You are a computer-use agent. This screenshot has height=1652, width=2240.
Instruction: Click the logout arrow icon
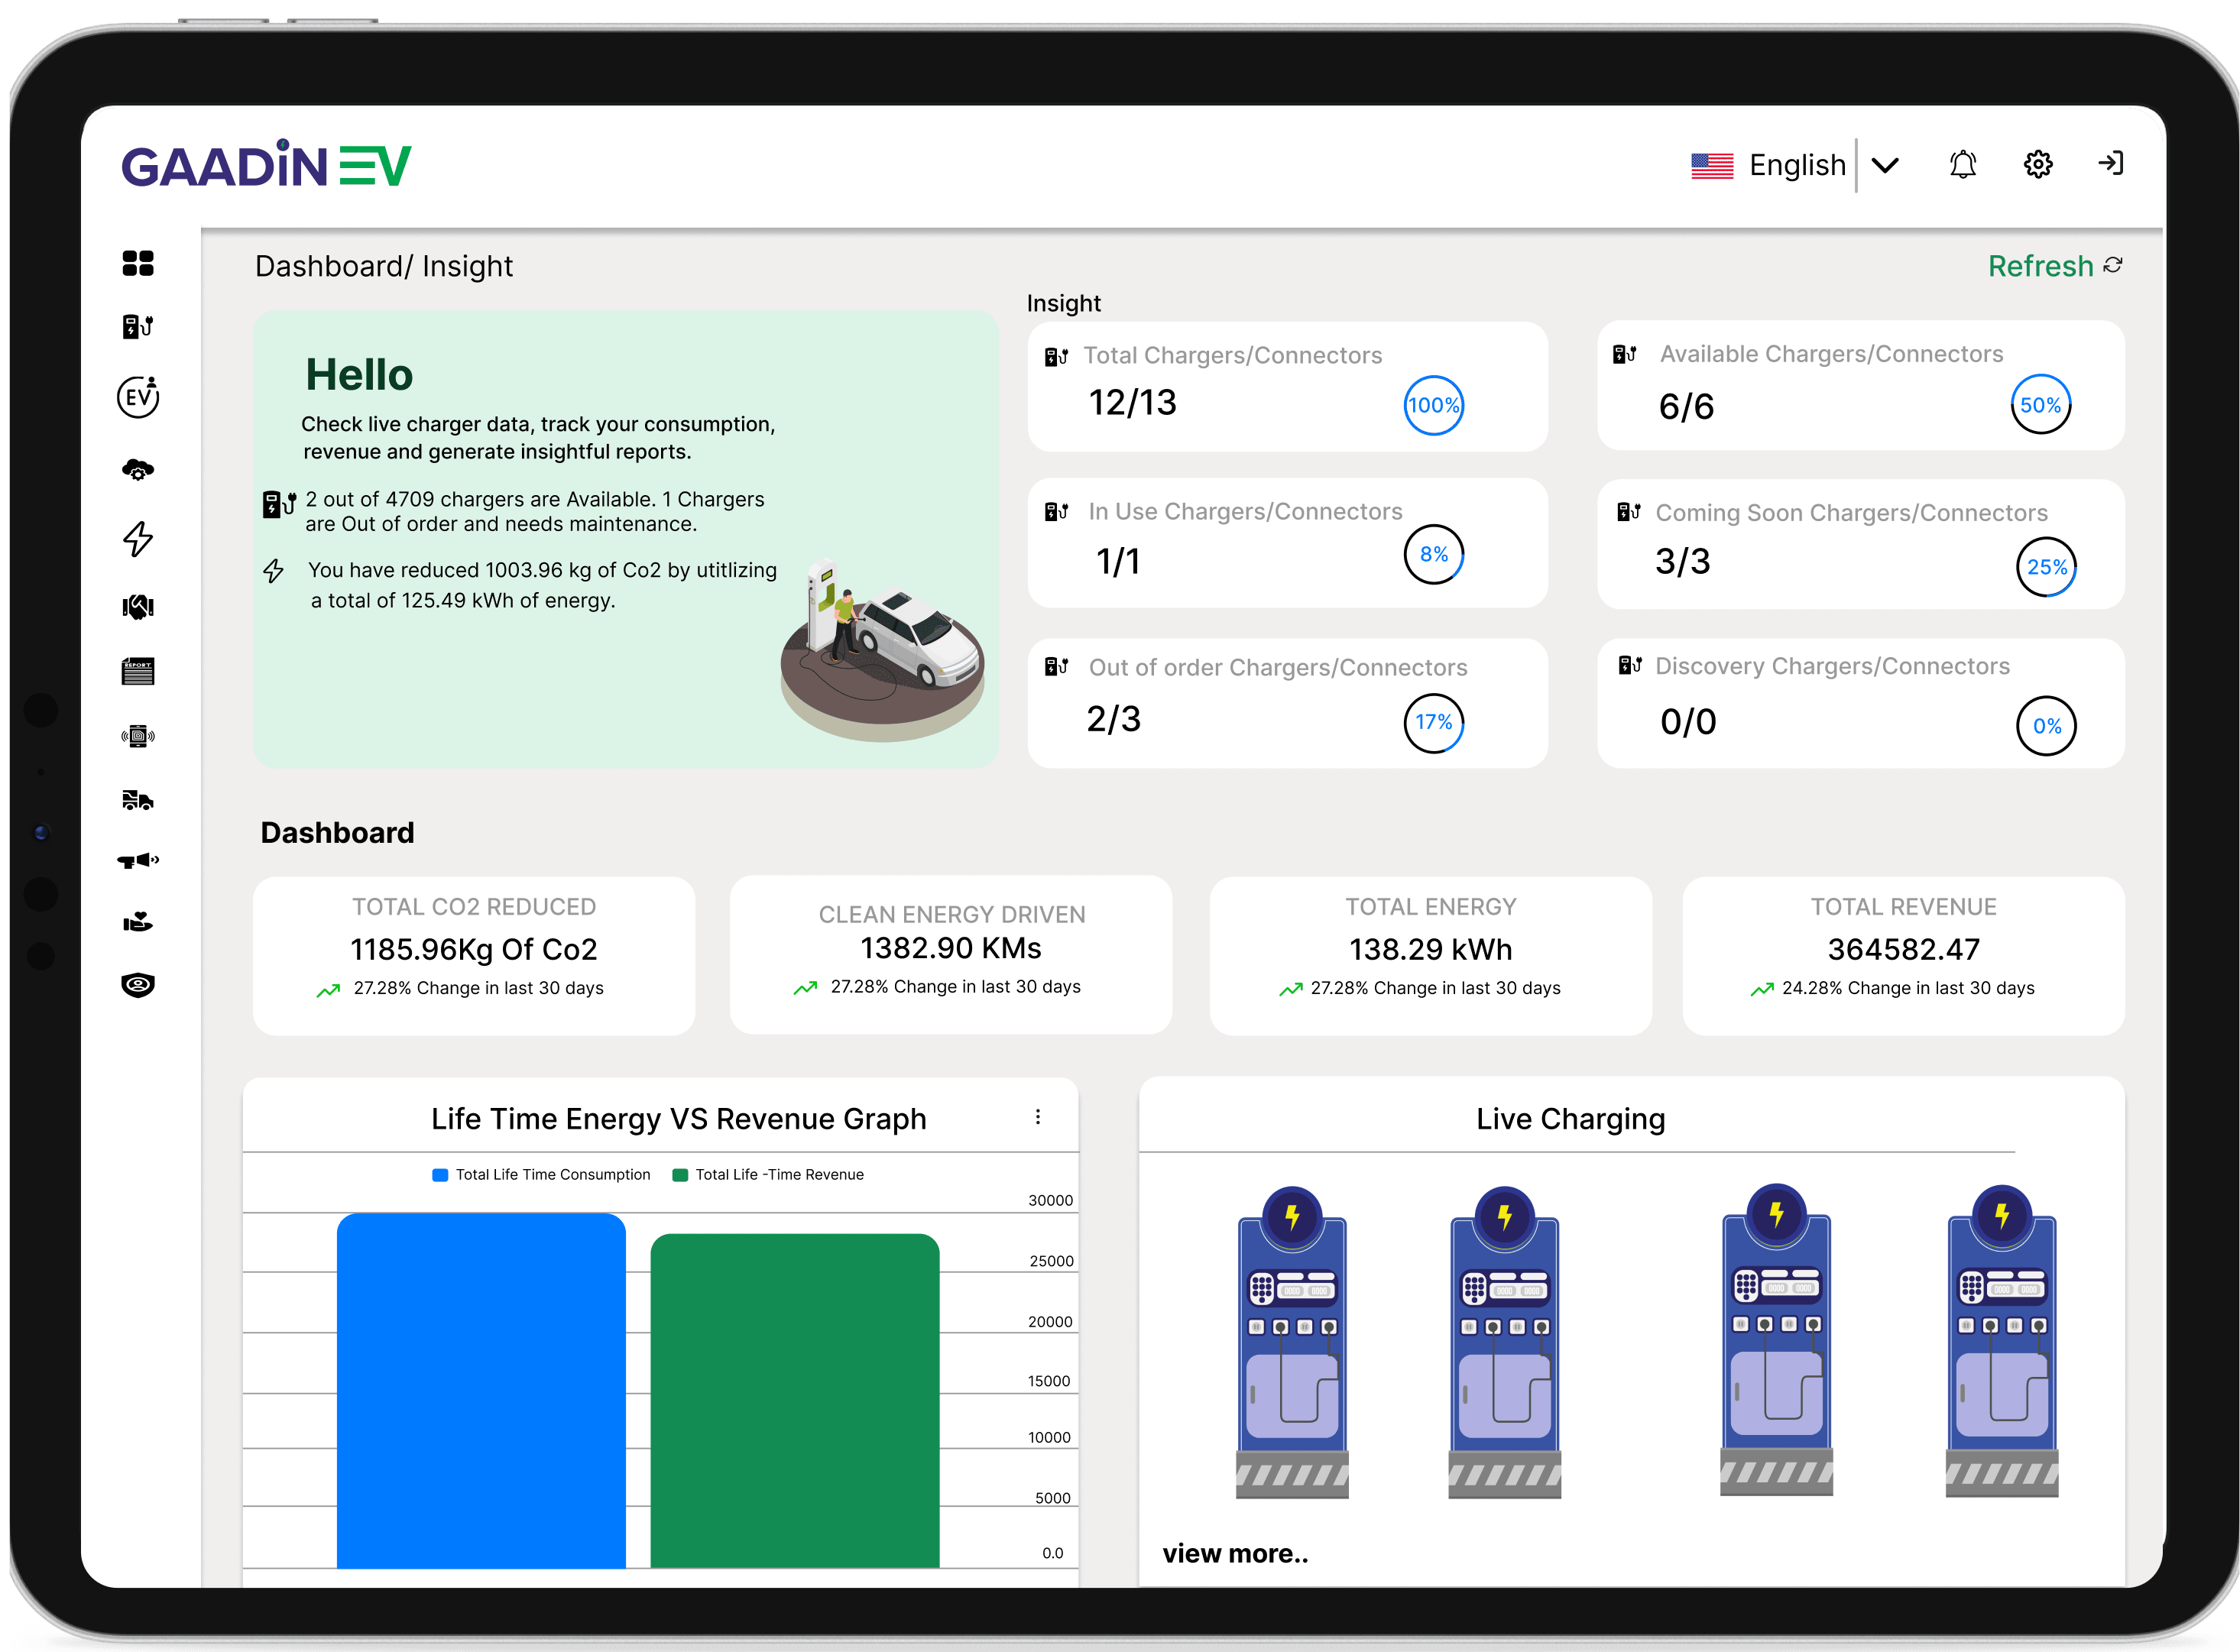(x=2111, y=163)
